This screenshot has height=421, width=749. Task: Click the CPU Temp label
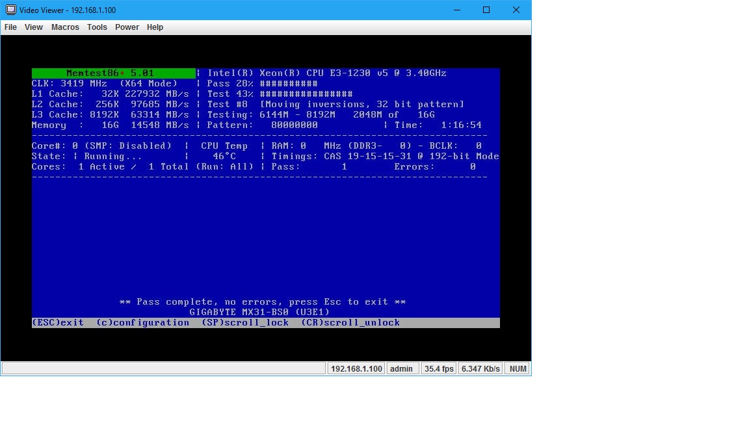tap(224, 146)
